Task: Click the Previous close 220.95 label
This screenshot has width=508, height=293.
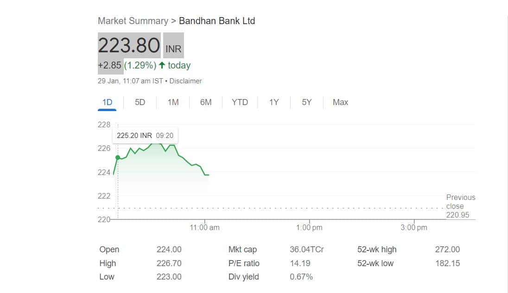Action: point(460,206)
